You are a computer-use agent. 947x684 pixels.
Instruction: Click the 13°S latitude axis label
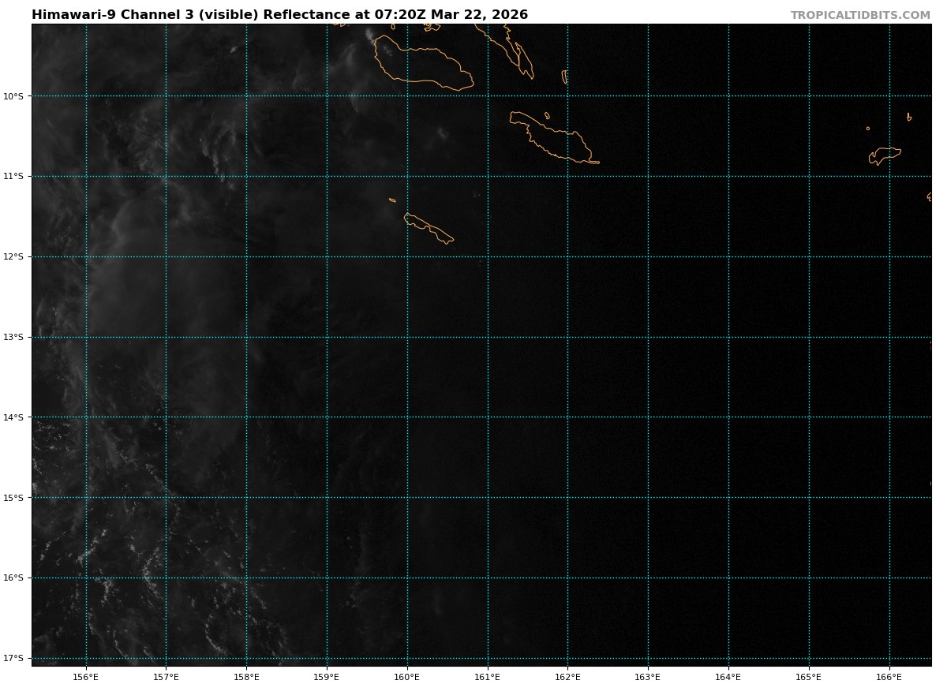[x=13, y=338]
